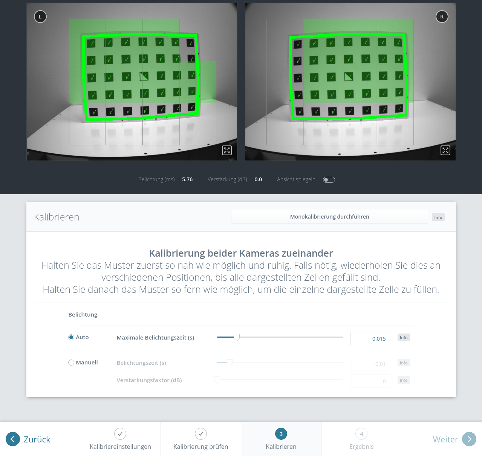Screen dimensions: 482x456
Task: Click the back arrow icon beside Zurück
Action: 12,439
